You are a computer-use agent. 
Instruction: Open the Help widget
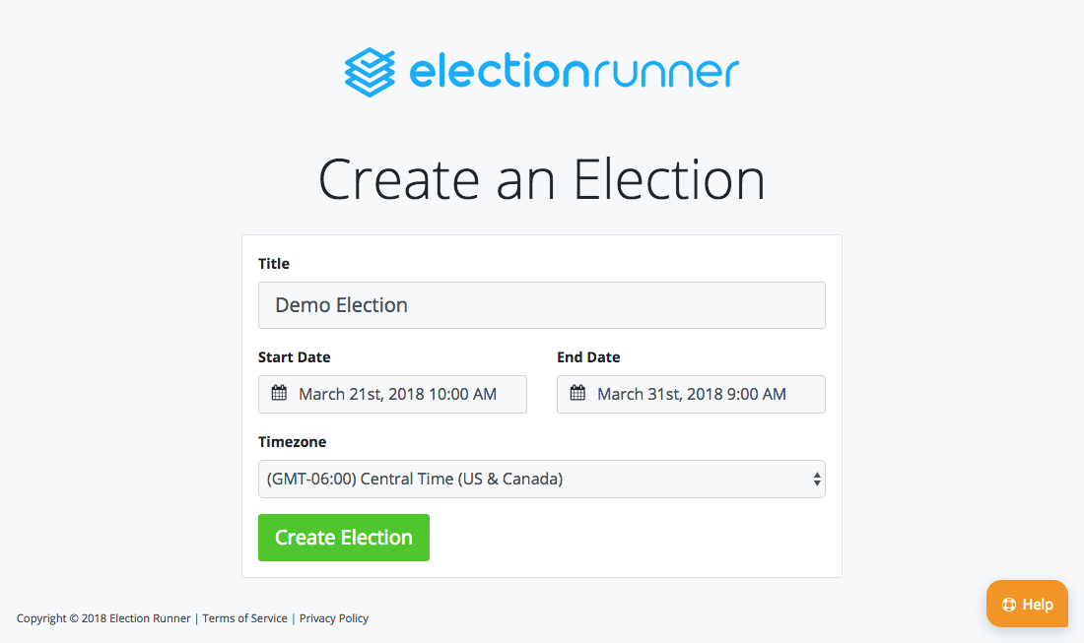coord(1027,604)
